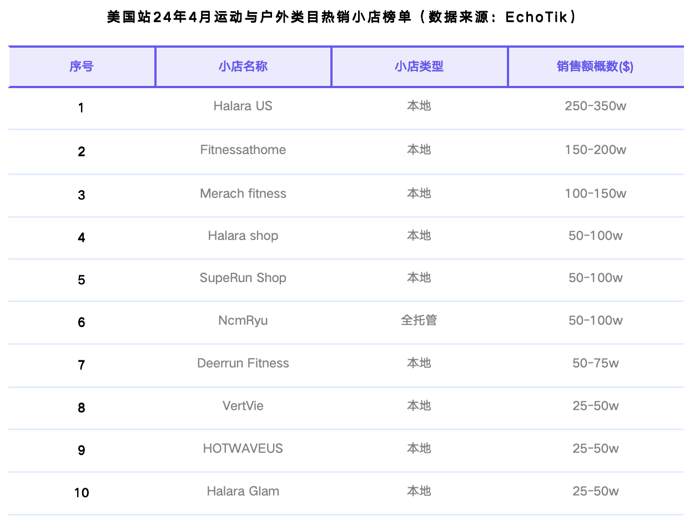This screenshot has height=531, width=694.
Task: Click the table title mentioning EchoTik
Action: pos(342,17)
